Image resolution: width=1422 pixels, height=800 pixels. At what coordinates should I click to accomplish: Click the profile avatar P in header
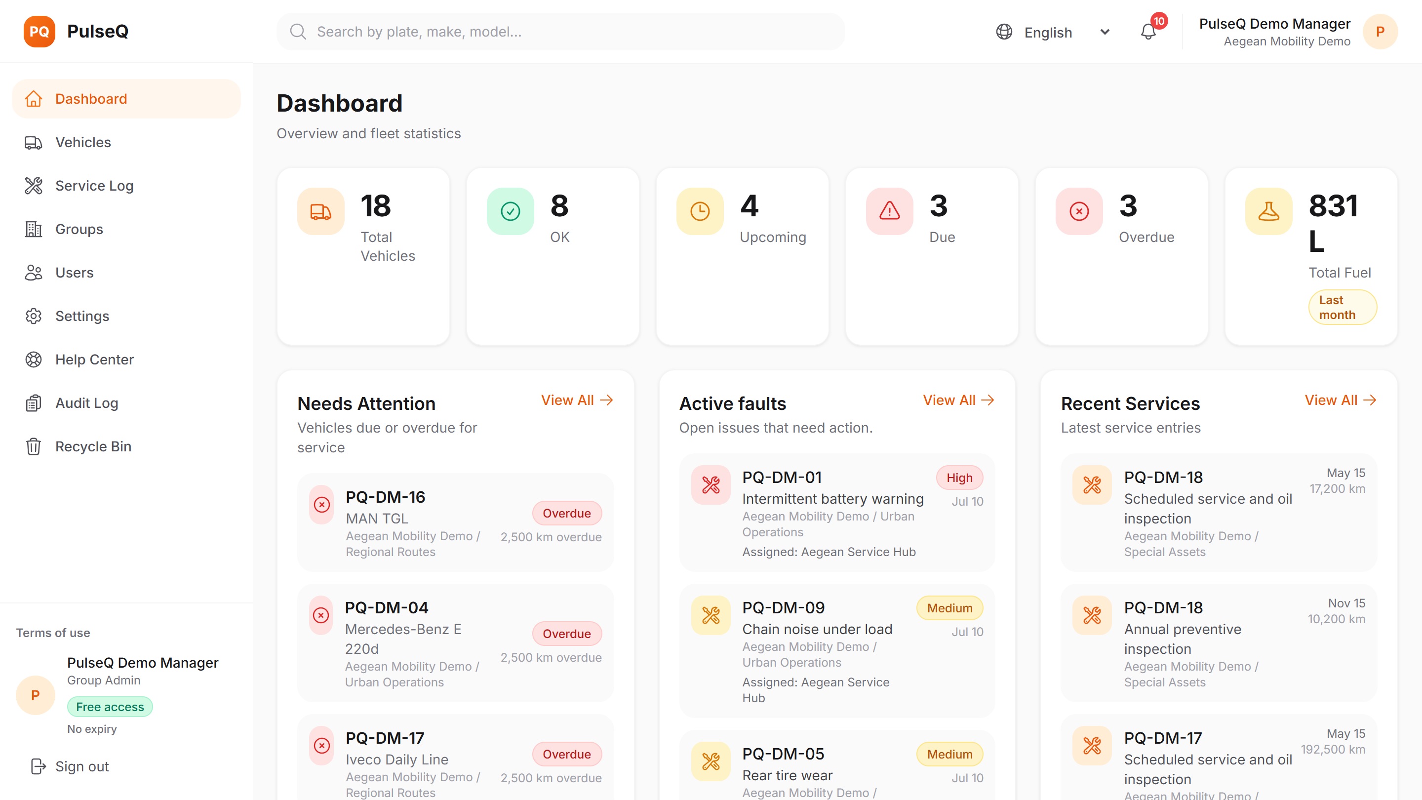click(1380, 32)
